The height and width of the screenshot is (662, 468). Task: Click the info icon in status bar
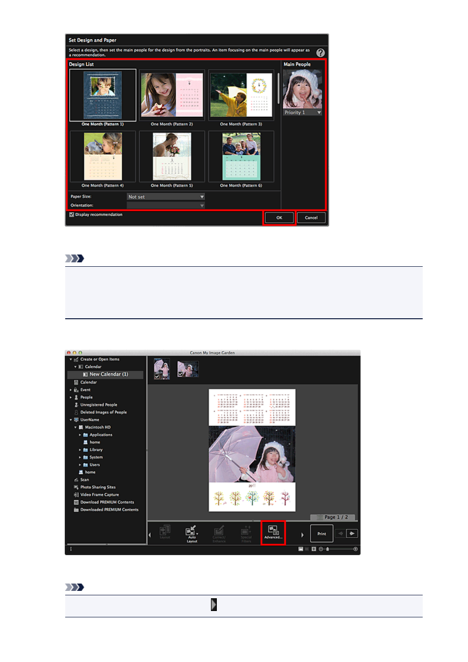[x=71, y=549]
